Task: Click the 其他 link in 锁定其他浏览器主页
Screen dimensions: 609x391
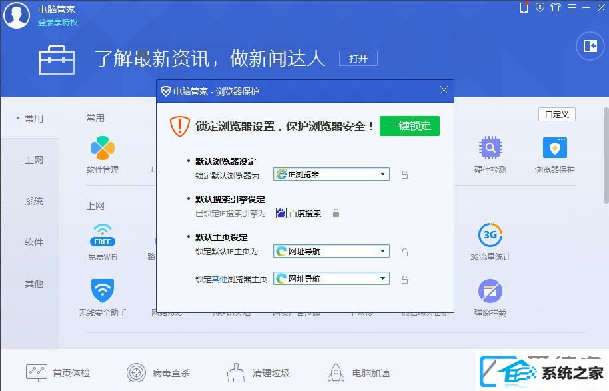Action: tap(219, 279)
